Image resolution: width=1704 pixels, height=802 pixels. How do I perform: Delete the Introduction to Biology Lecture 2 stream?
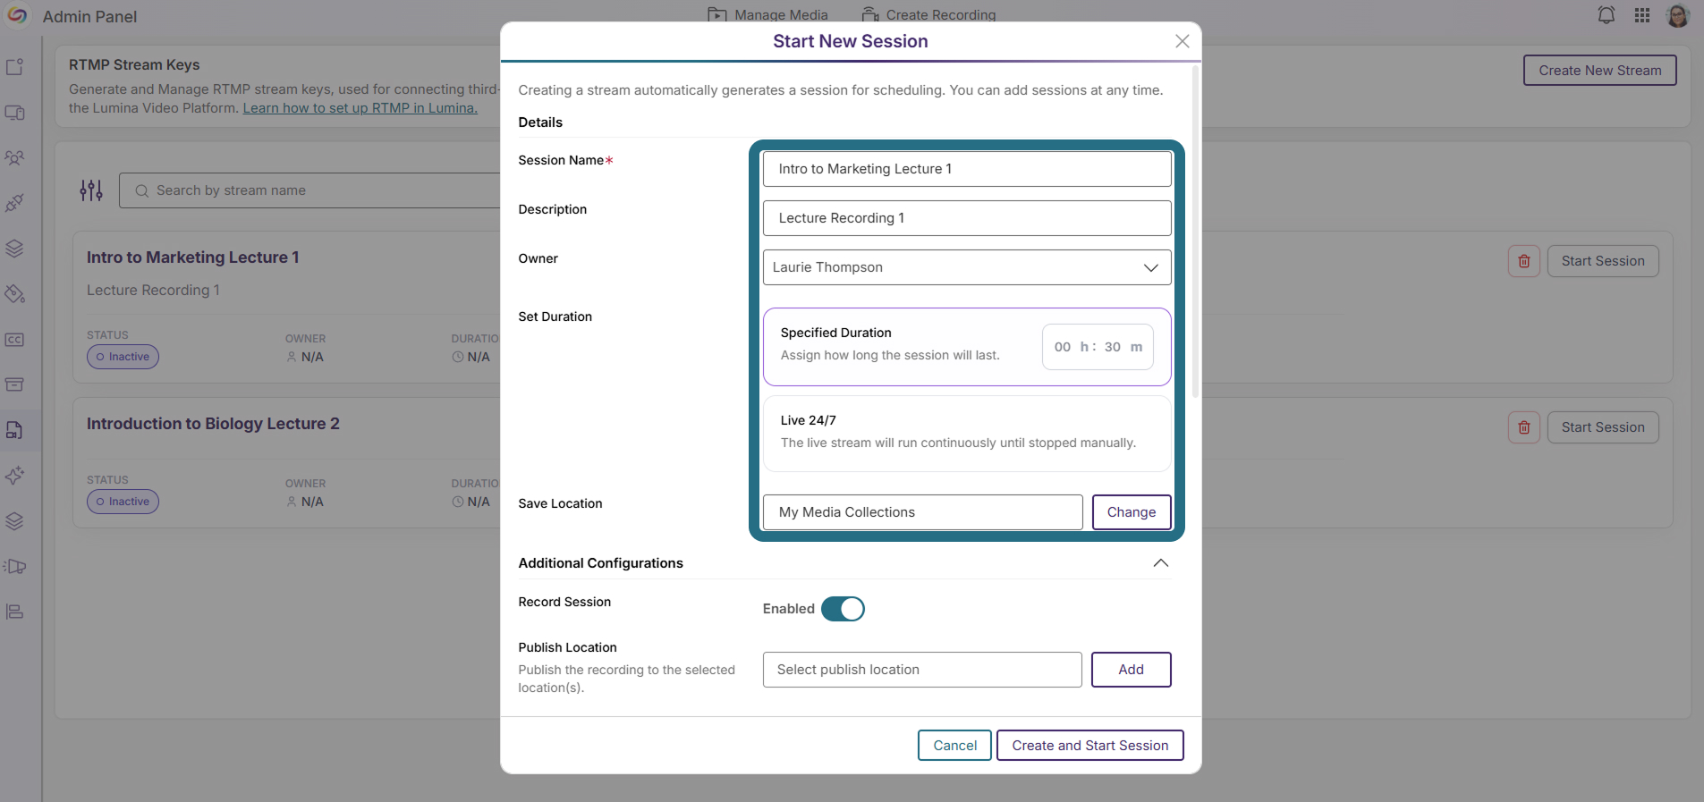1524,427
